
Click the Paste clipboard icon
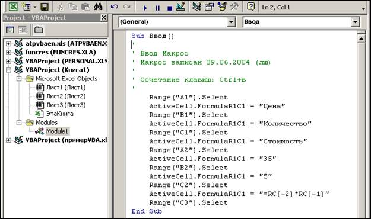85,7
